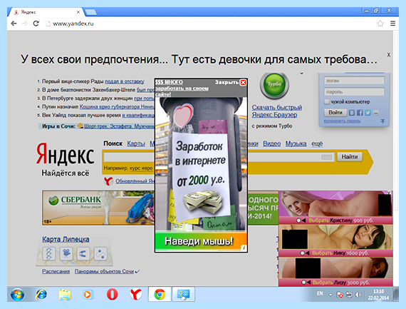Image resolution: width=406 pixels, height=309 pixels.
Task: Open the Видео tab link
Action: [271, 143]
